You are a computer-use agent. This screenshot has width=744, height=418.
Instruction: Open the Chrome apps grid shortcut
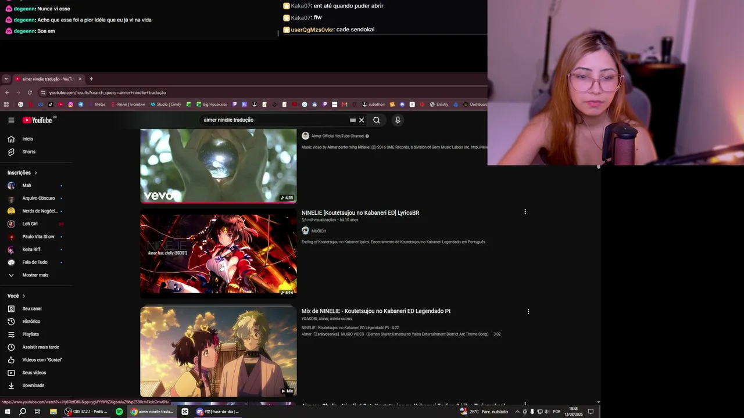click(x=6, y=105)
